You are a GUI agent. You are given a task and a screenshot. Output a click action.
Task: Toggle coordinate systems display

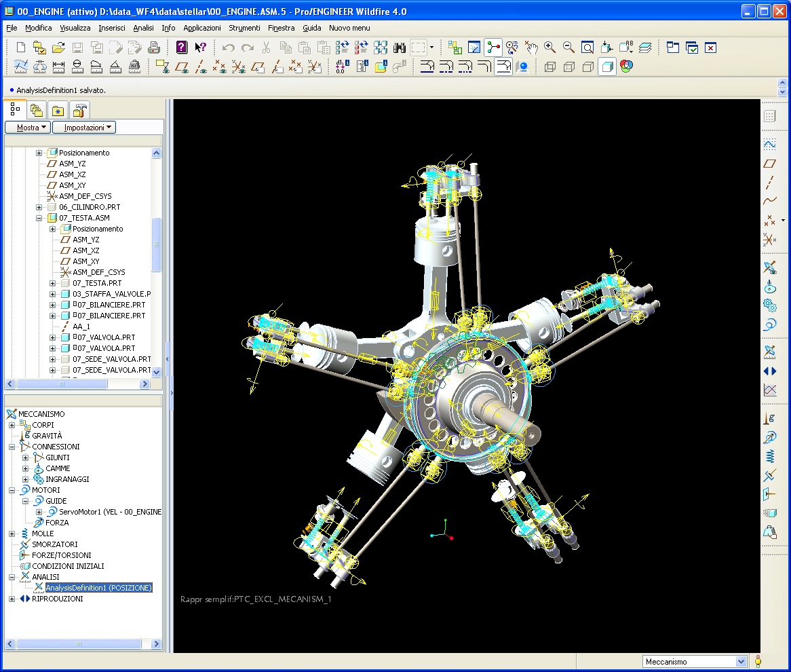point(239,66)
